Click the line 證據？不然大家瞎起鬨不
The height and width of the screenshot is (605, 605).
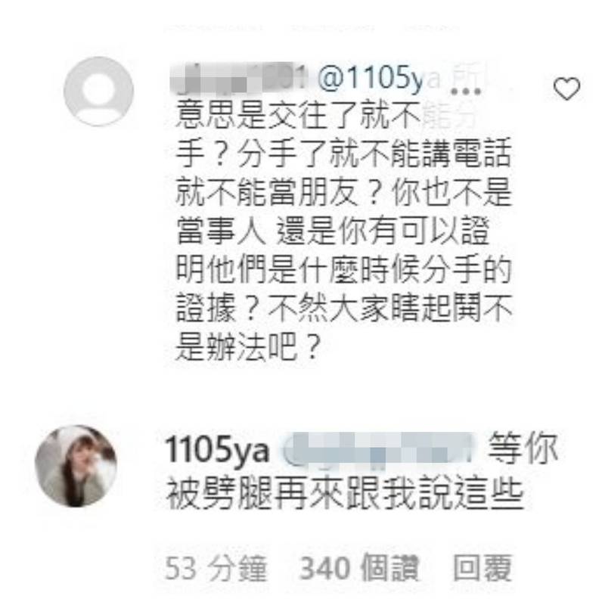[343, 308]
